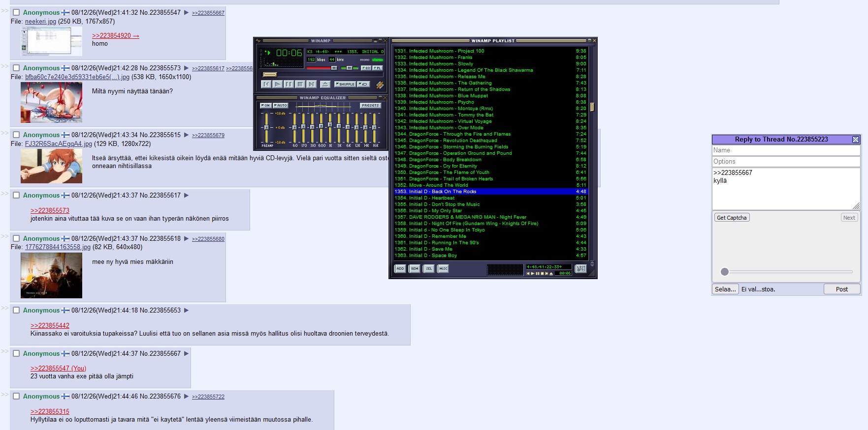Click the Name field in reply form
The height and width of the screenshot is (430, 868).
(786, 150)
